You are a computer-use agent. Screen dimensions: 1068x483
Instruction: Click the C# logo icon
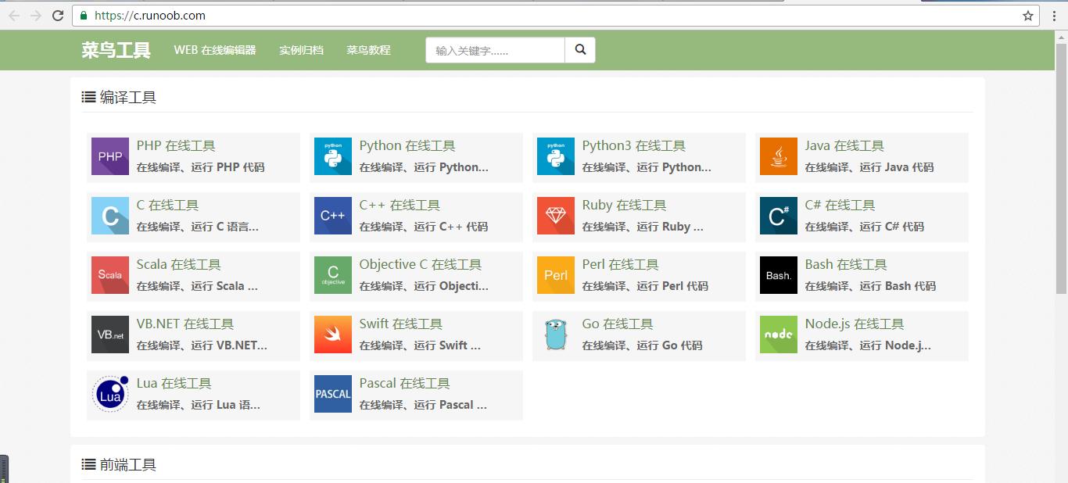(x=779, y=216)
